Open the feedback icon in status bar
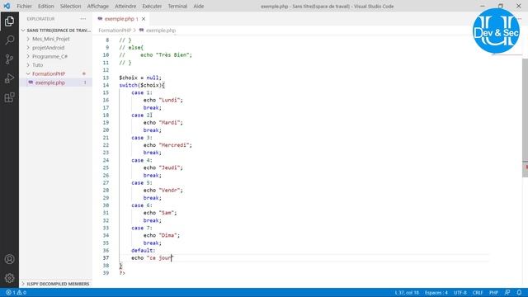528x297 pixels. (x=507, y=293)
